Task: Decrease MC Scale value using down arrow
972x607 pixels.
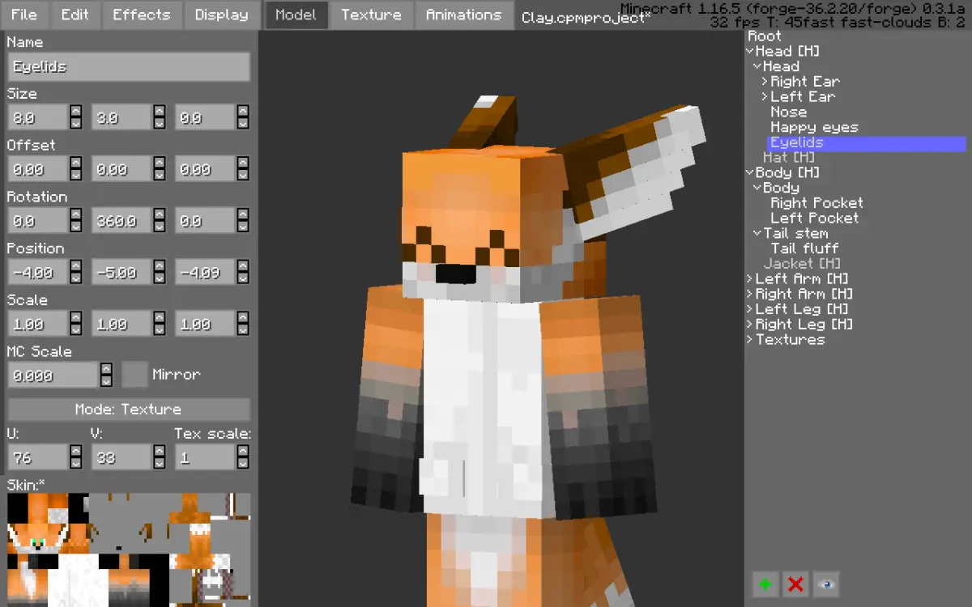Action: (106, 381)
